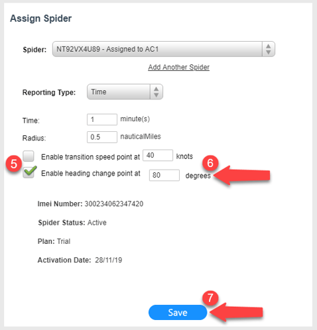Open the Spider selection dropdown
This screenshot has width=317, height=330.
164,49
